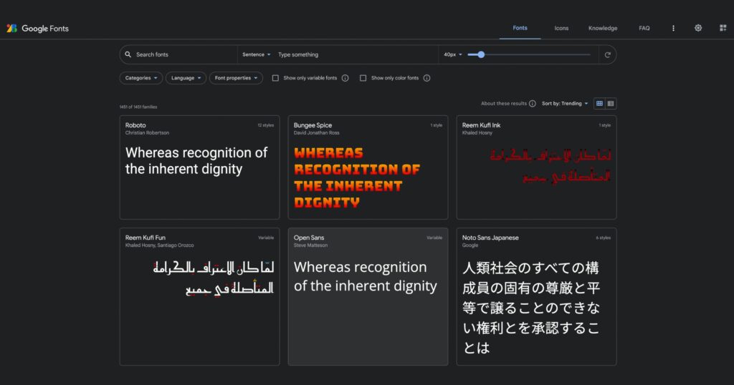Screen dimensions: 734x385
Task: Switch to list view layout
Action: tap(611, 104)
